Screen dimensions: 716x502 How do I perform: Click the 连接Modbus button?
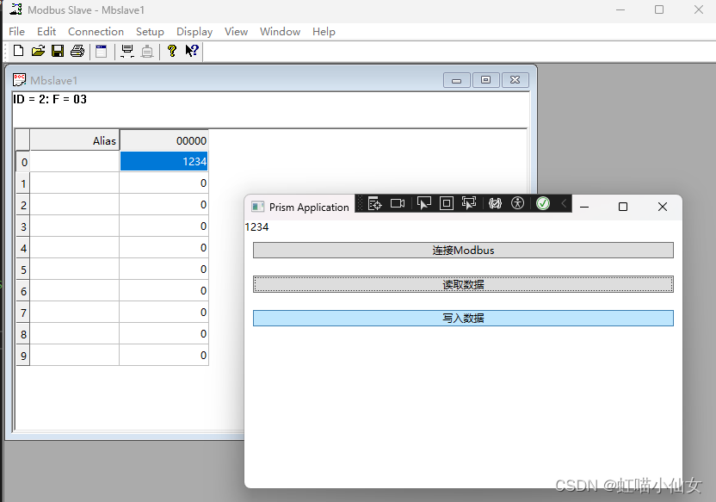click(x=463, y=250)
